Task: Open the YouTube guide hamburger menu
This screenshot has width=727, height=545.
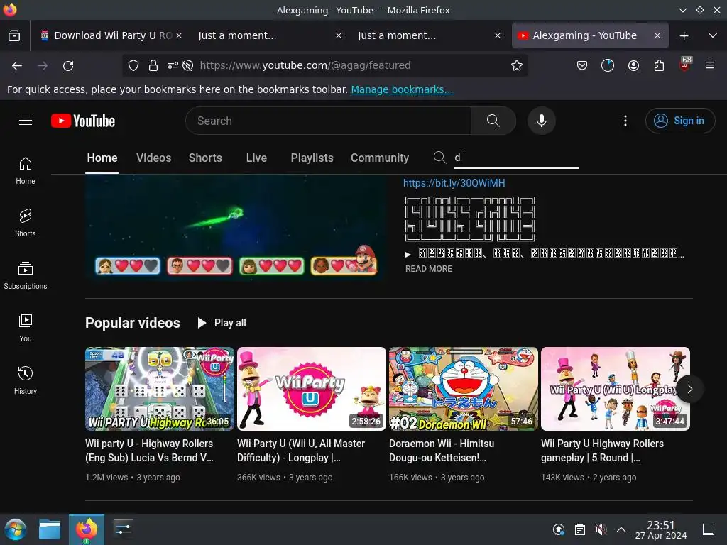Action: click(26, 121)
